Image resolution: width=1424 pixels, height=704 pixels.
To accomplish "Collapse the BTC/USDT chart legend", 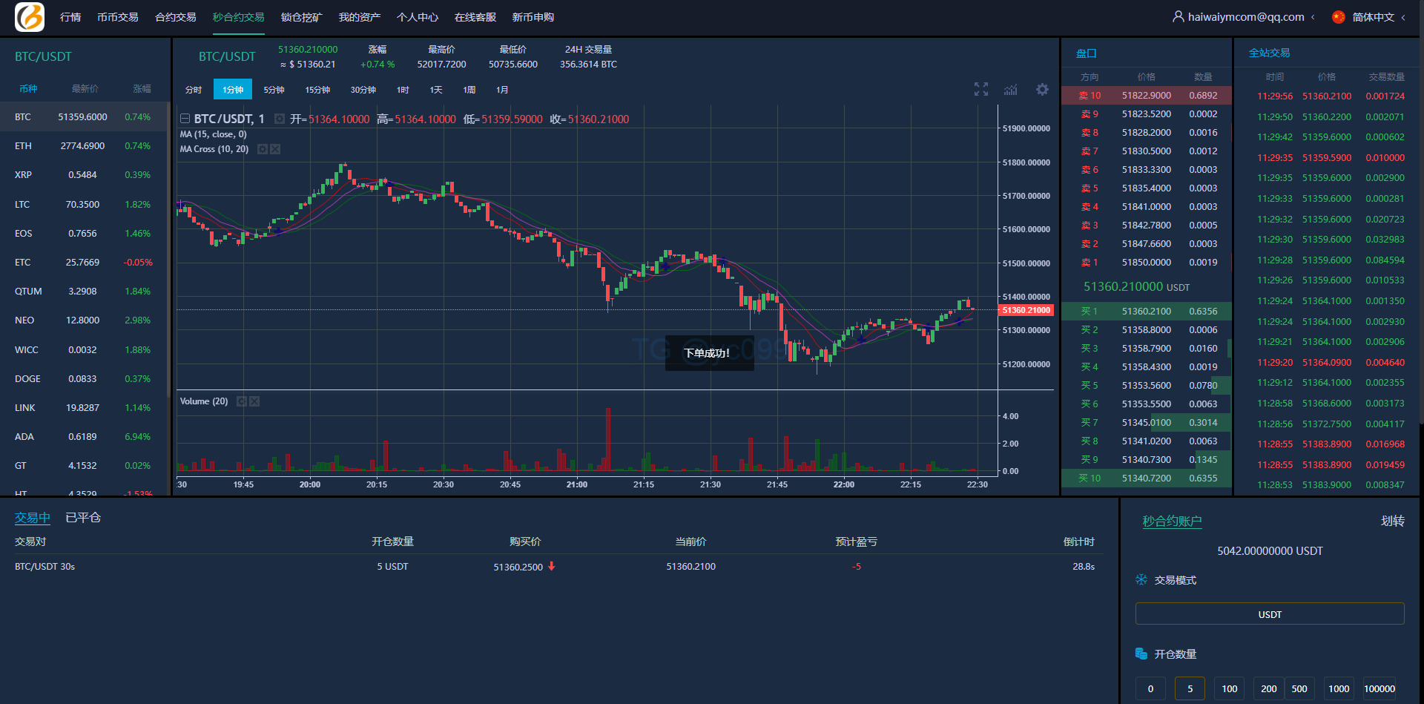I will click(185, 119).
